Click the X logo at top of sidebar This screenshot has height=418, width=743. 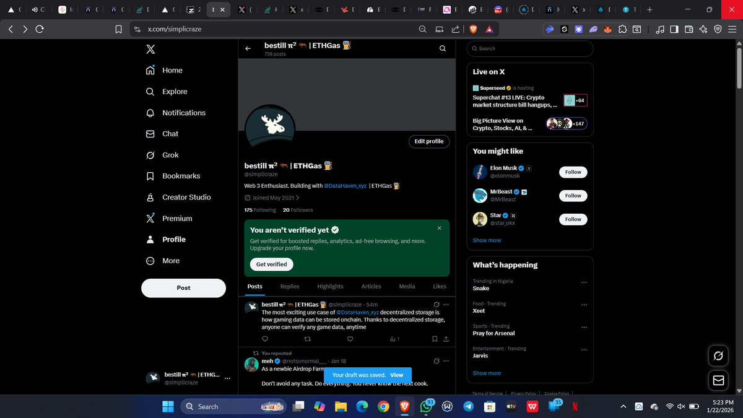click(150, 49)
